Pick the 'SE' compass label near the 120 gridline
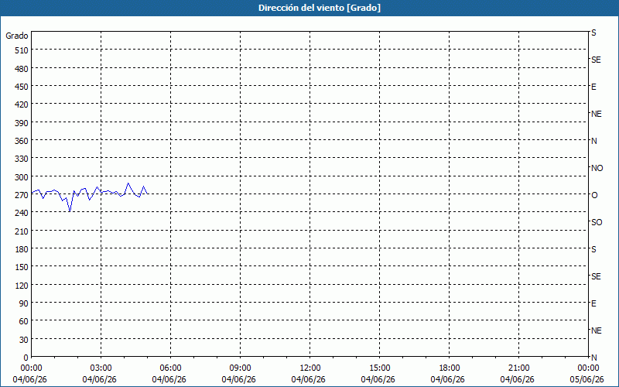The height and width of the screenshot is (387, 619). pos(596,276)
